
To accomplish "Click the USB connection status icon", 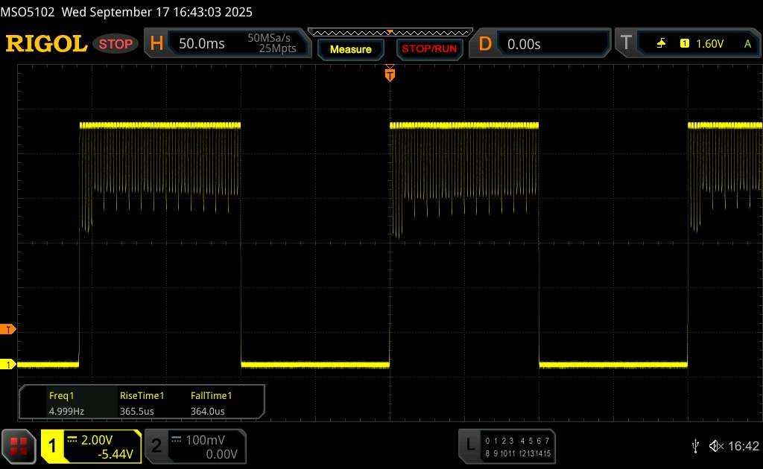I will (x=696, y=445).
